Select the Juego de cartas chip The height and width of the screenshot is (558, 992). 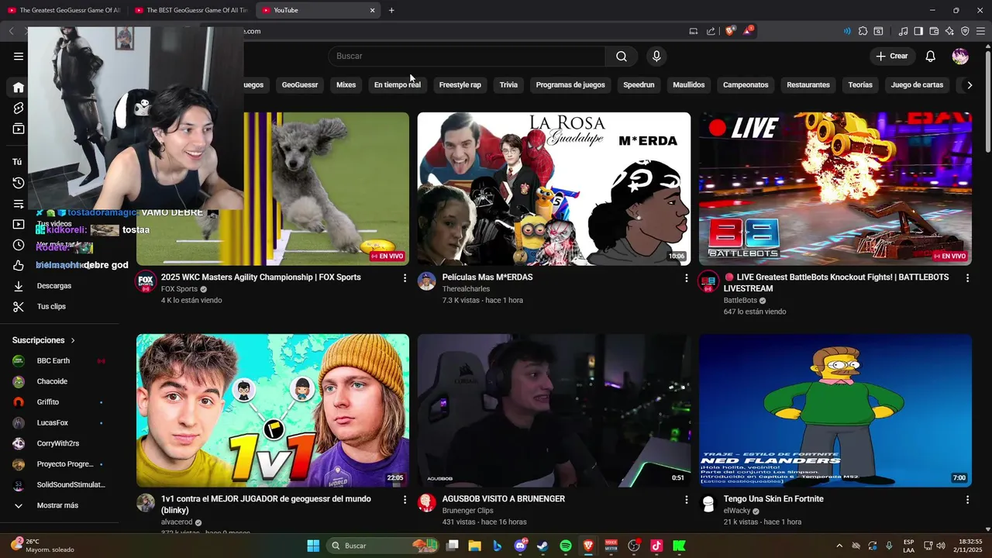click(918, 84)
